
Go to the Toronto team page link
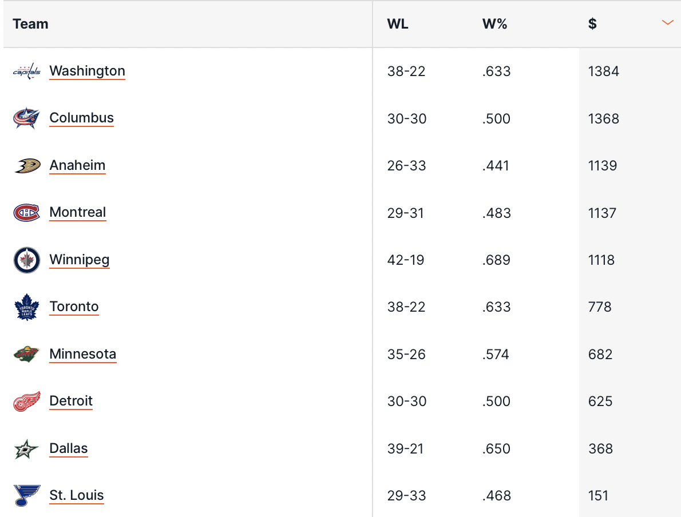click(x=74, y=307)
